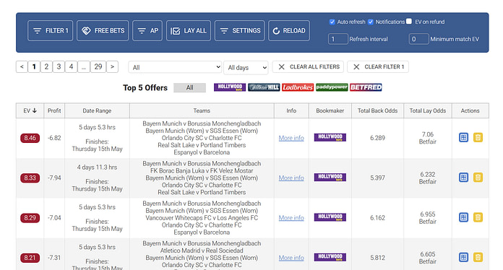Click the 8.46 EV badge

coord(30,138)
